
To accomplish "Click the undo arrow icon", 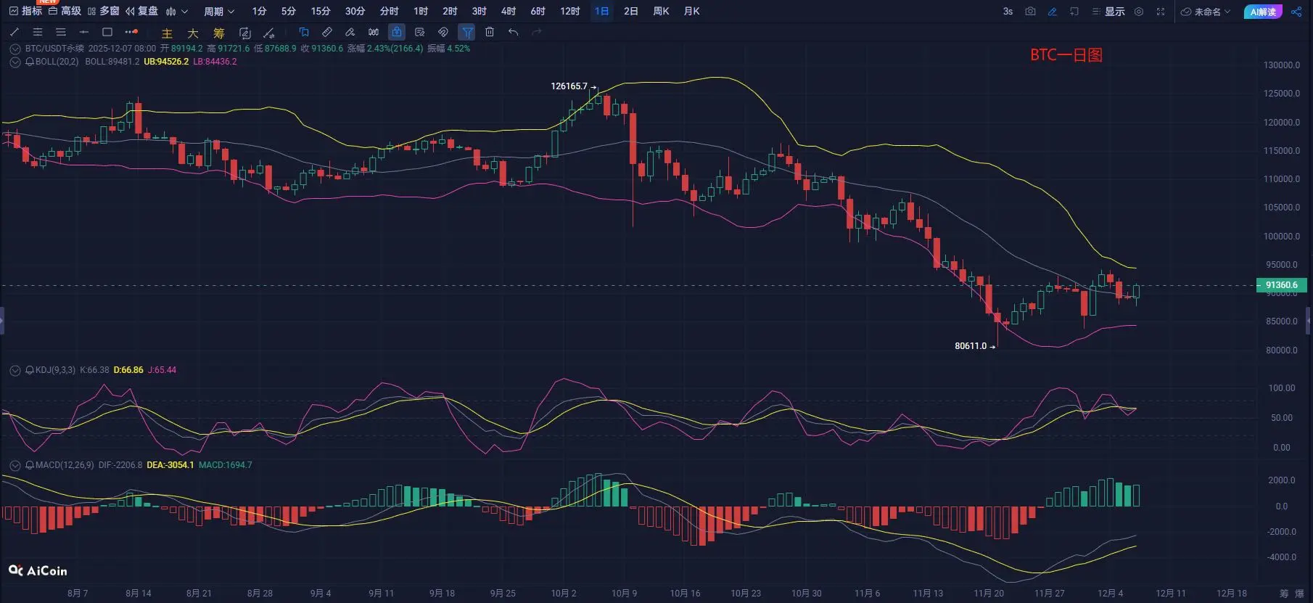I will click(514, 32).
